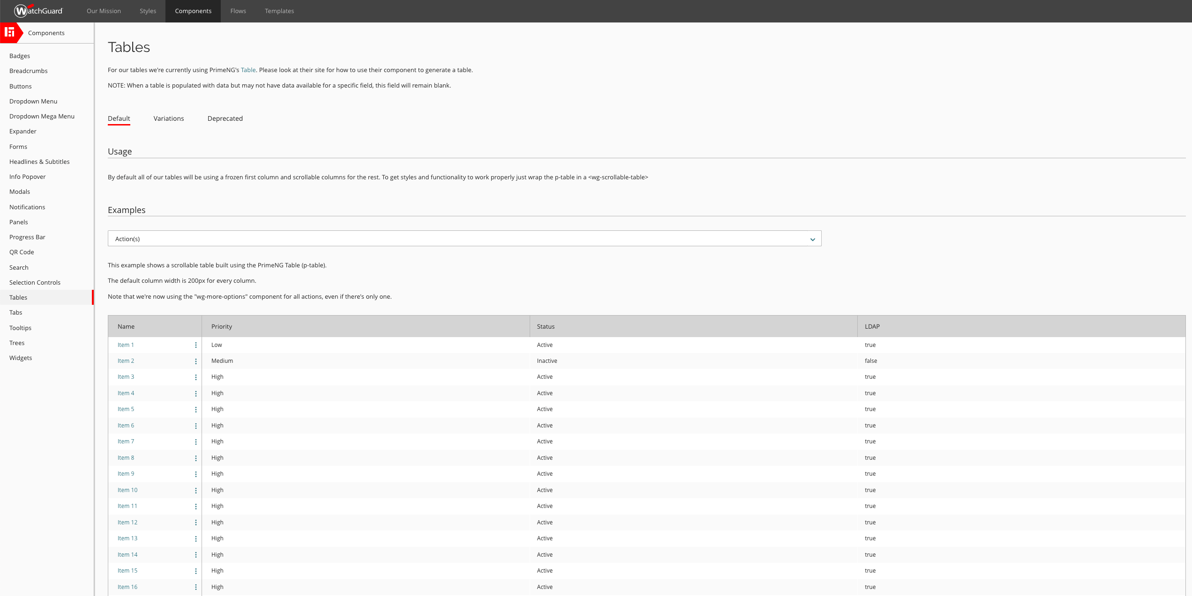Navigate to Selection Controls in sidebar
This screenshot has width=1192, height=596.
coord(35,282)
